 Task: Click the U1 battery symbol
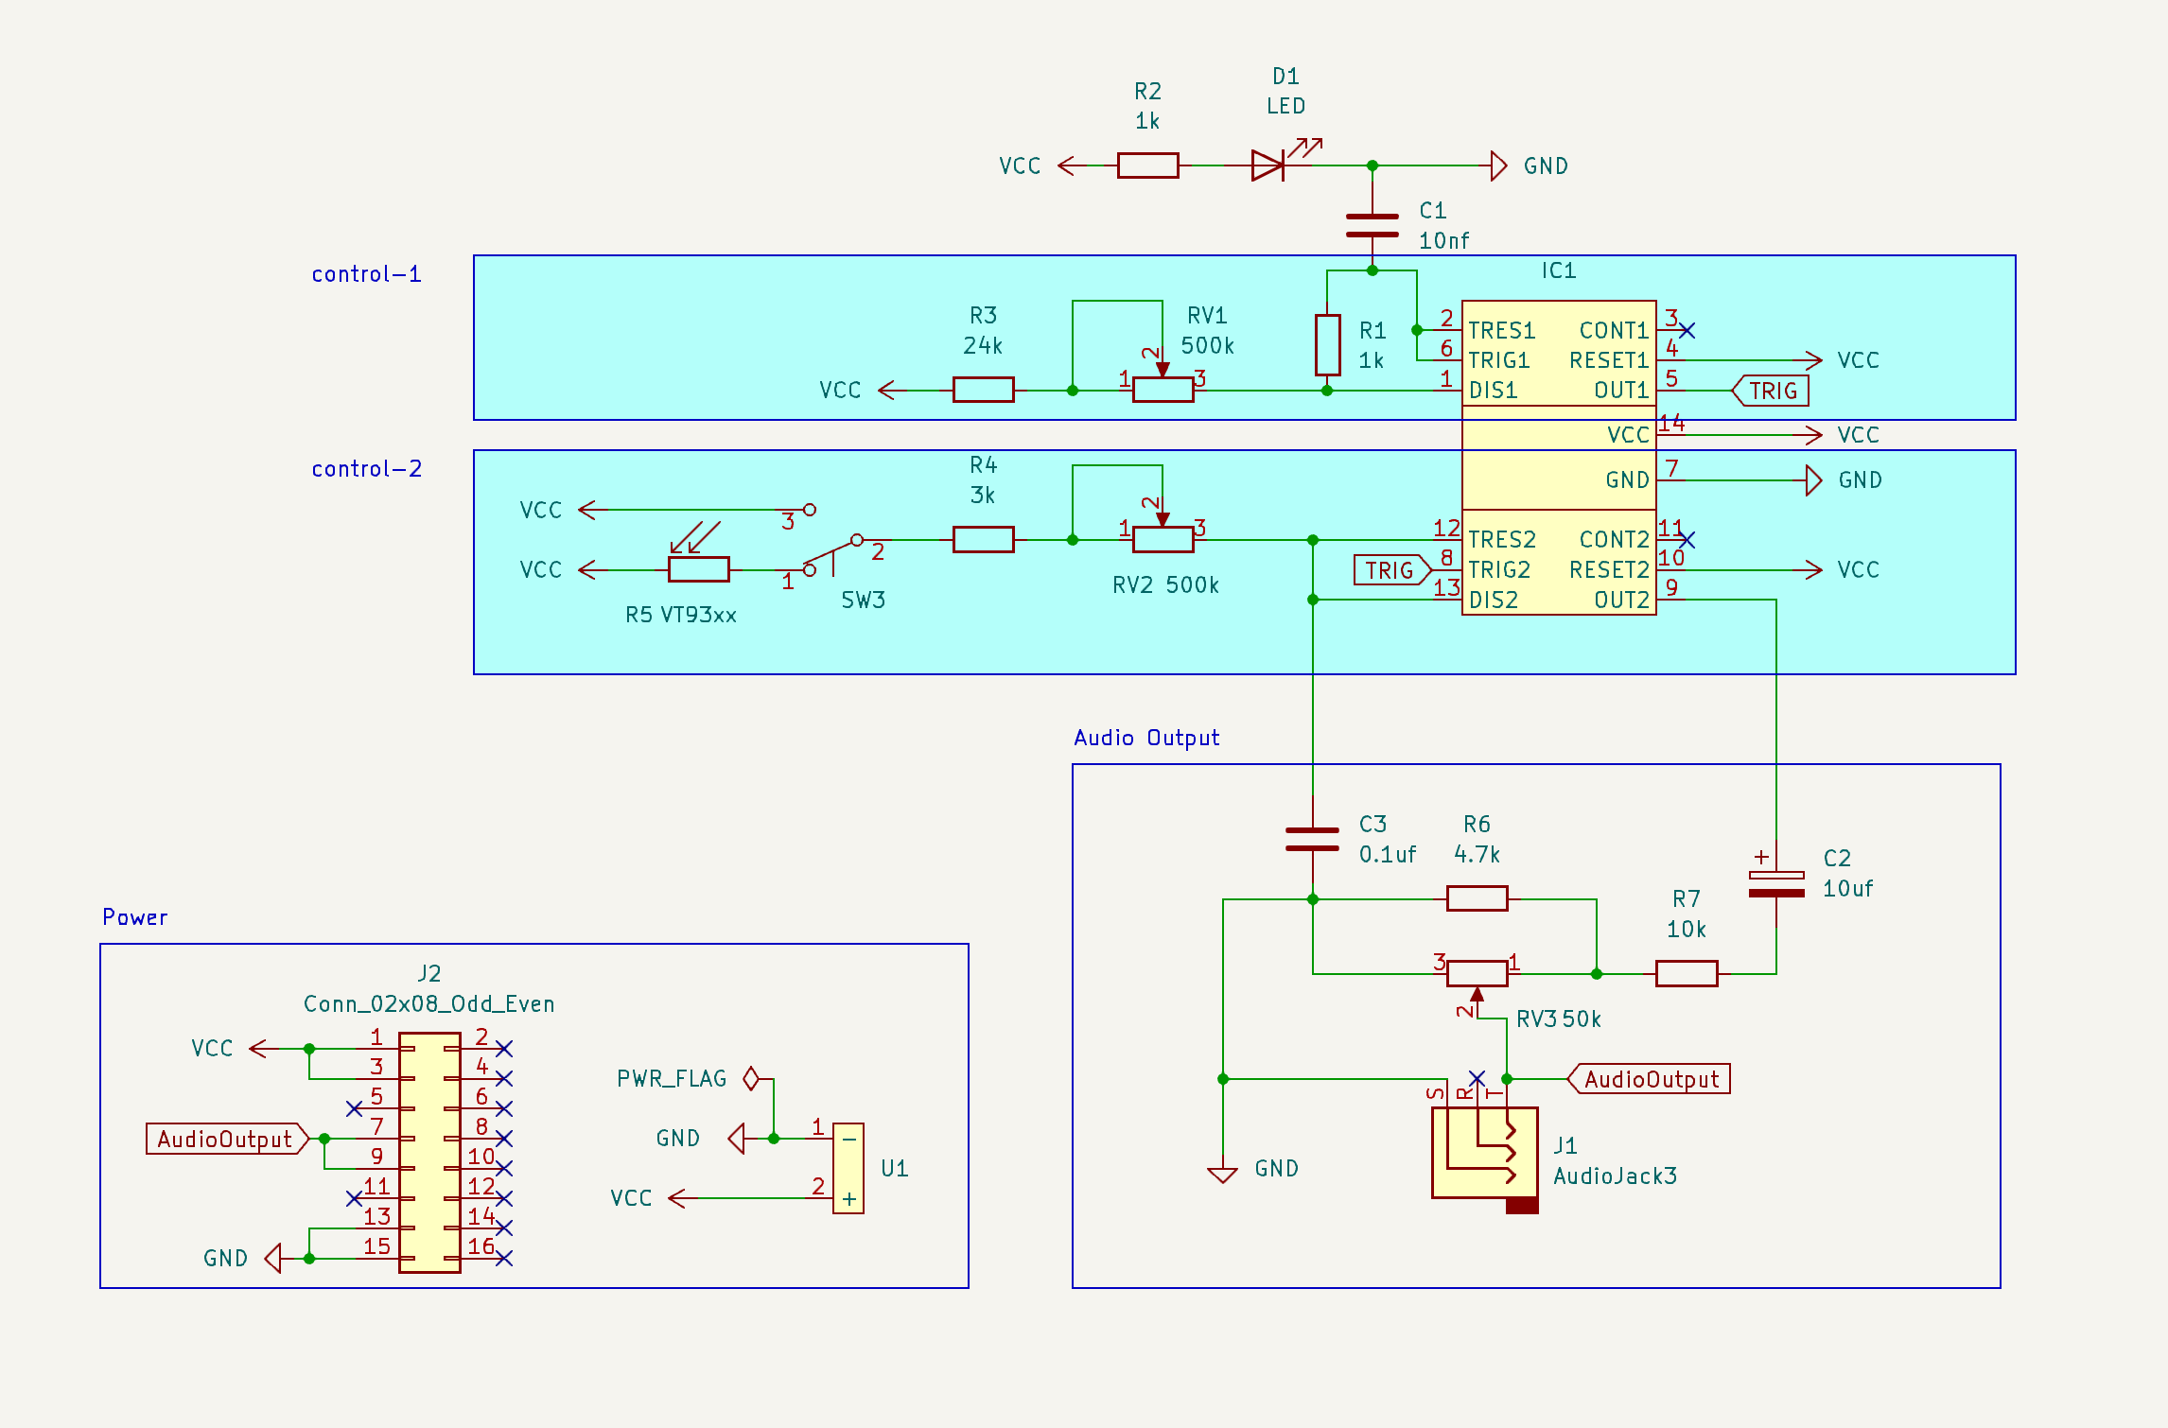coord(848,1168)
